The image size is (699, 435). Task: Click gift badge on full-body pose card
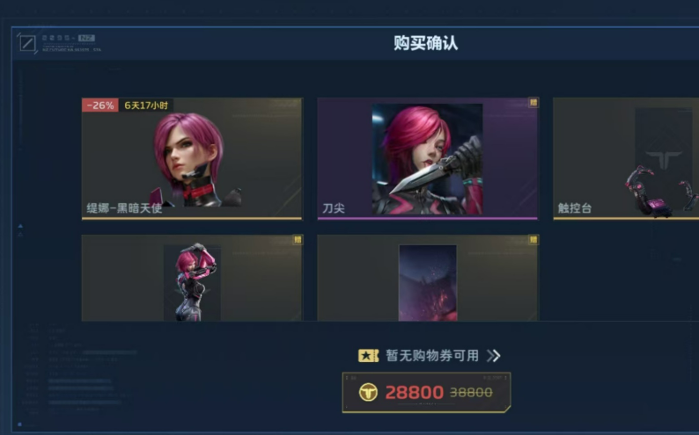pyautogui.click(x=298, y=240)
